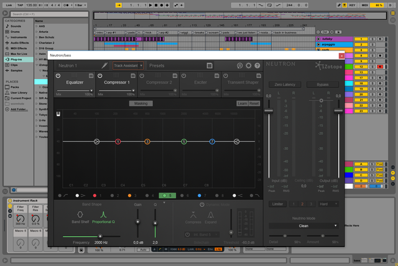Enable the Dynamic Mode power toggle
398x266 pixels.
201,205
